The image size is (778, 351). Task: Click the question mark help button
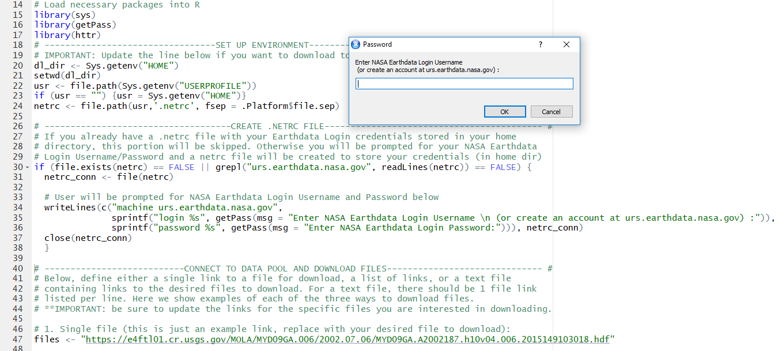pyautogui.click(x=540, y=44)
